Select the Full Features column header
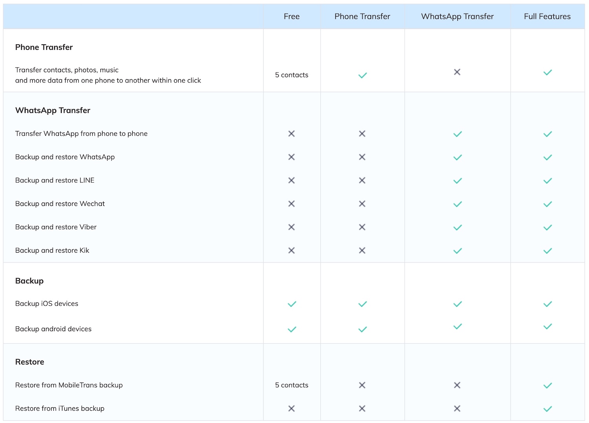The height and width of the screenshot is (423, 589). click(x=547, y=16)
